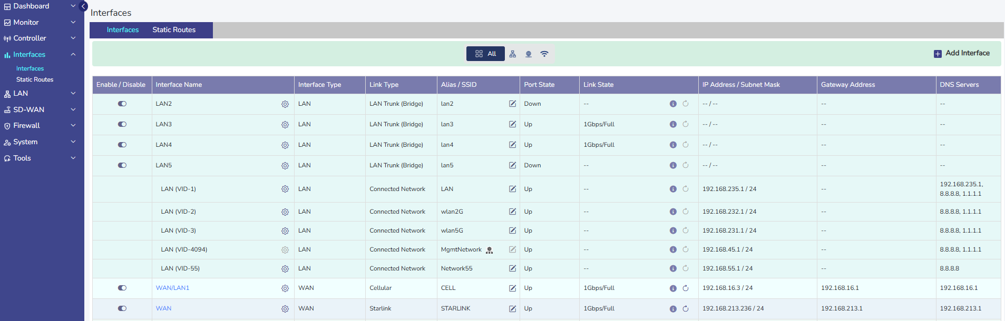The height and width of the screenshot is (321, 1005).
Task: Disable the WAN Starlink interface switch
Action: click(x=122, y=308)
